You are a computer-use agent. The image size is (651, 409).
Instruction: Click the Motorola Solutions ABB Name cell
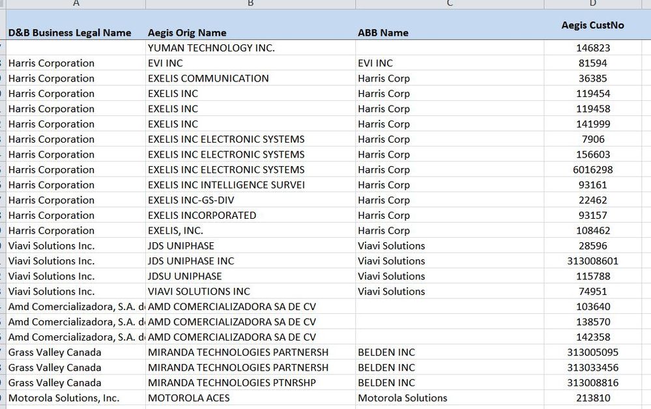[x=450, y=398]
